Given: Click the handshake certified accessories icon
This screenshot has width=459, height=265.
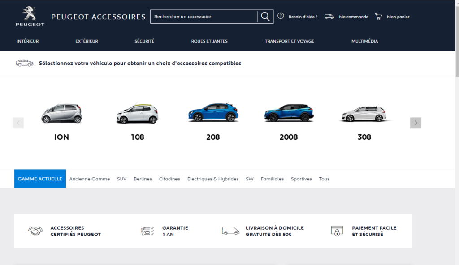Looking at the screenshot, I should (35, 231).
